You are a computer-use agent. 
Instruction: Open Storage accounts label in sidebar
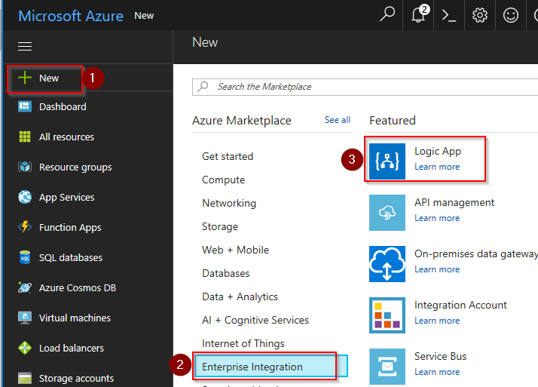coord(76,379)
